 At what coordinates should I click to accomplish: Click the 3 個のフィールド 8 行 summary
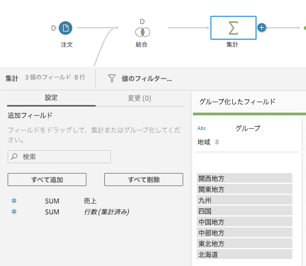(x=55, y=77)
